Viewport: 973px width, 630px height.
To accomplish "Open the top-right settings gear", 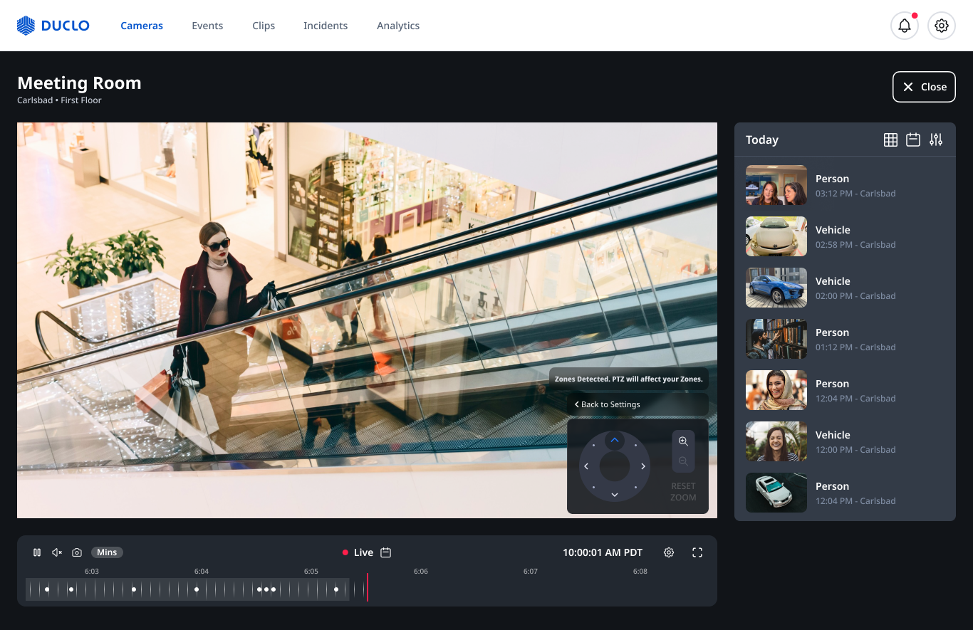I will point(942,26).
